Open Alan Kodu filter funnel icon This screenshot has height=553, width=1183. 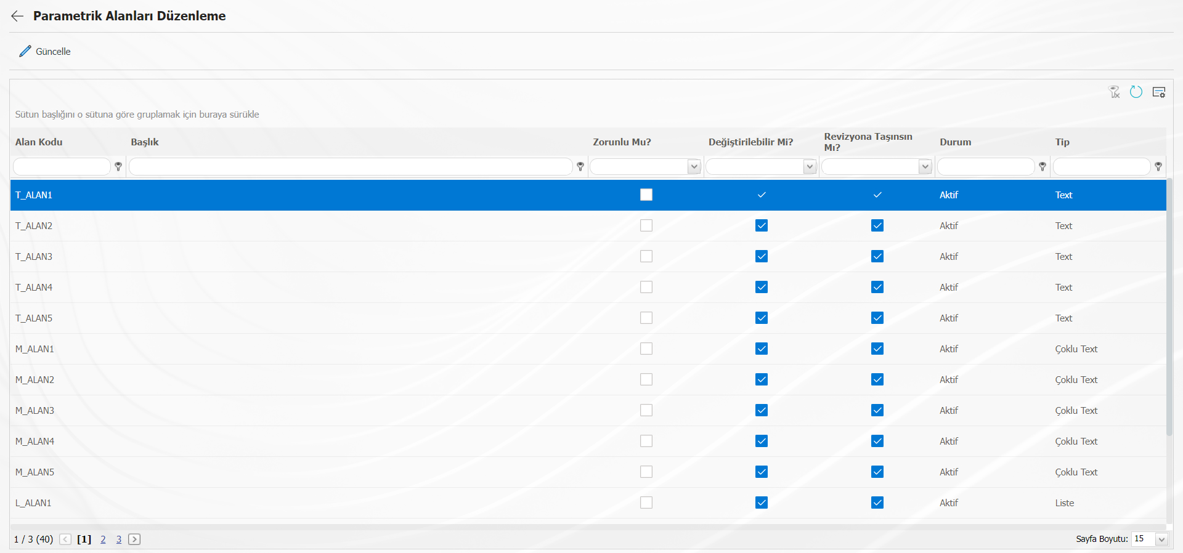[x=118, y=167]
